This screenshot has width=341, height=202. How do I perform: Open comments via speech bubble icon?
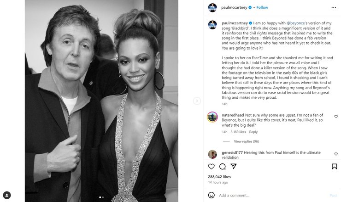[x=223, y=167]
